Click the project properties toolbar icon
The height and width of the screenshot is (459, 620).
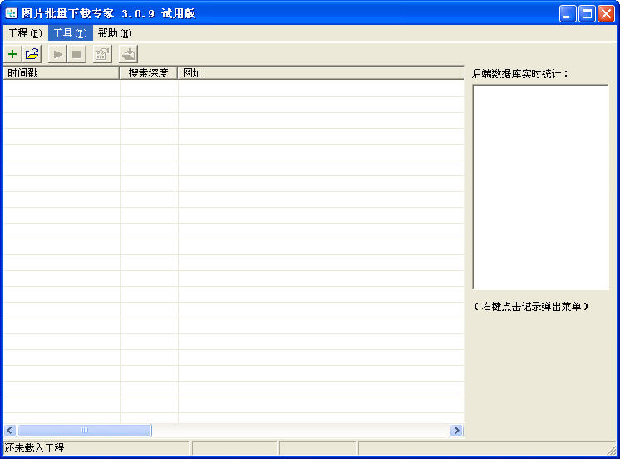click(102, 54)
